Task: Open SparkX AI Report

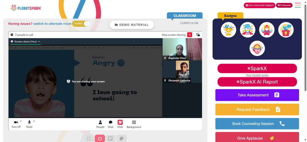Action: (x=257, y=82)
